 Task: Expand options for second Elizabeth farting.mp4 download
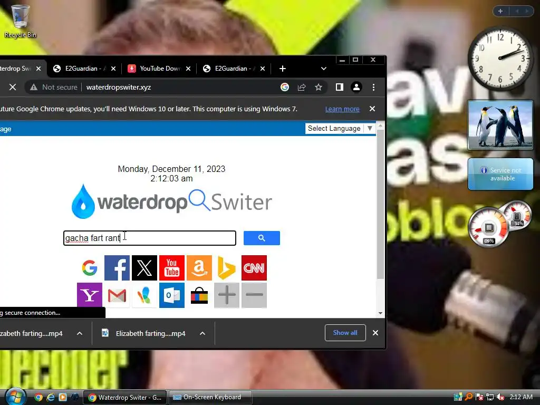202,333
